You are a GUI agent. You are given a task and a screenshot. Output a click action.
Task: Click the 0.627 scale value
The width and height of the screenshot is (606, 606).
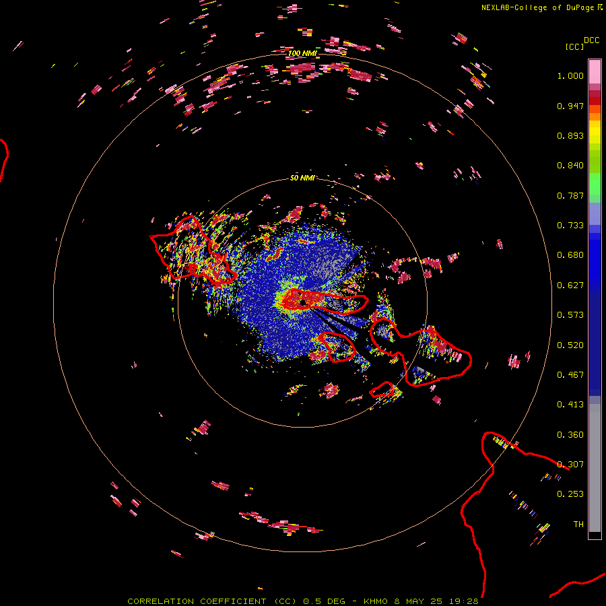coord(570,285)
